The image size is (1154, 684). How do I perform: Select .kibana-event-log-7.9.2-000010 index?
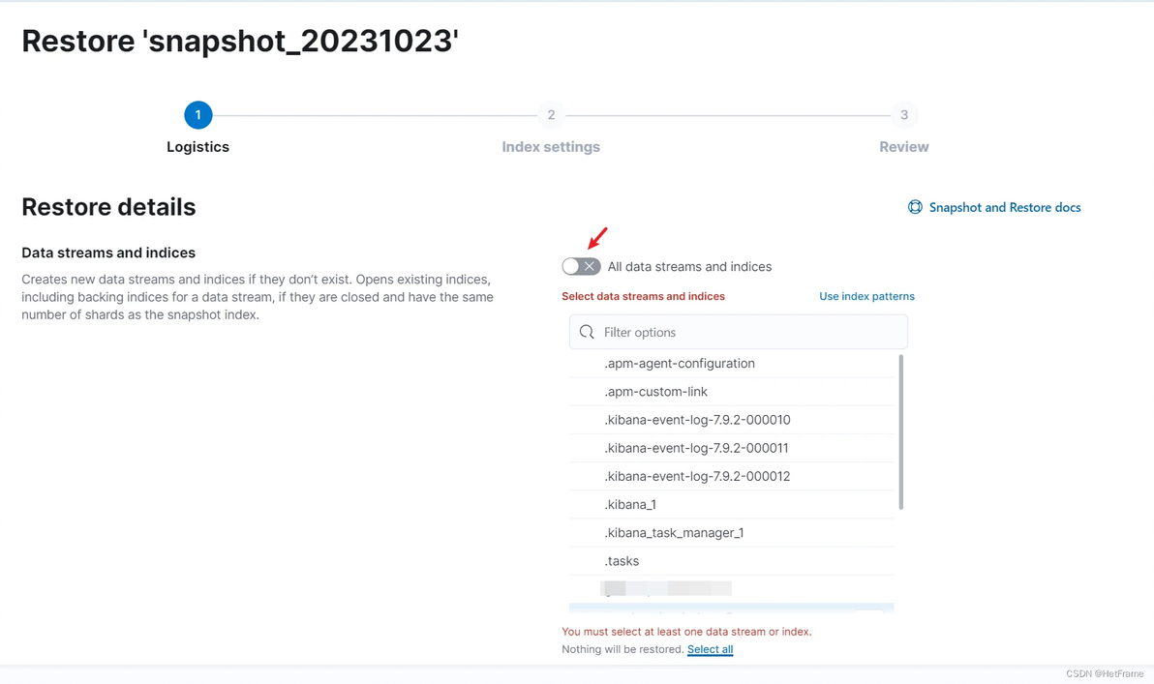697,420
